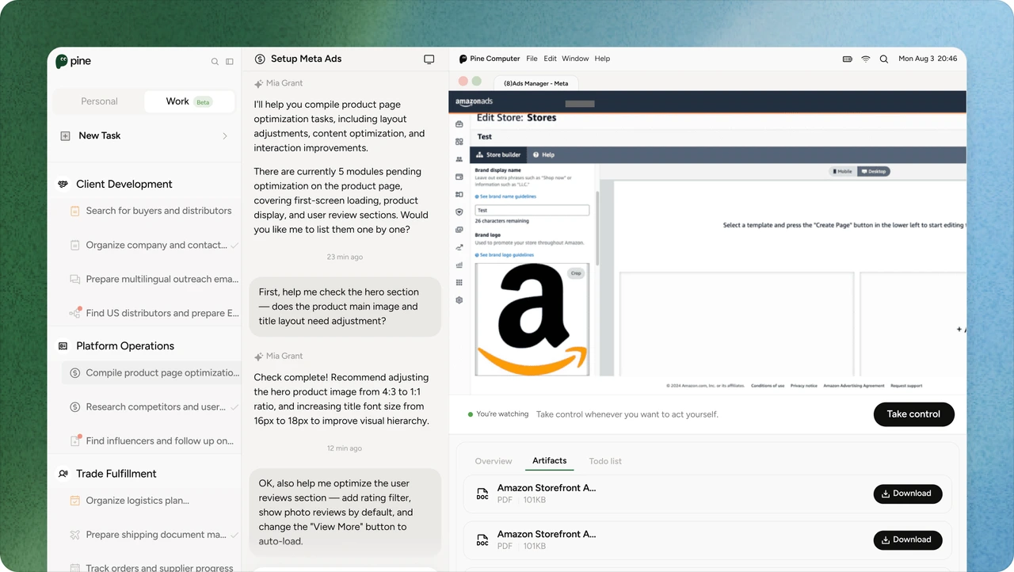The height and width of the screenshot is (572, 1014).
Task: Click trend arrow icon in Amazon sidebar
Action: coord(459,248)
